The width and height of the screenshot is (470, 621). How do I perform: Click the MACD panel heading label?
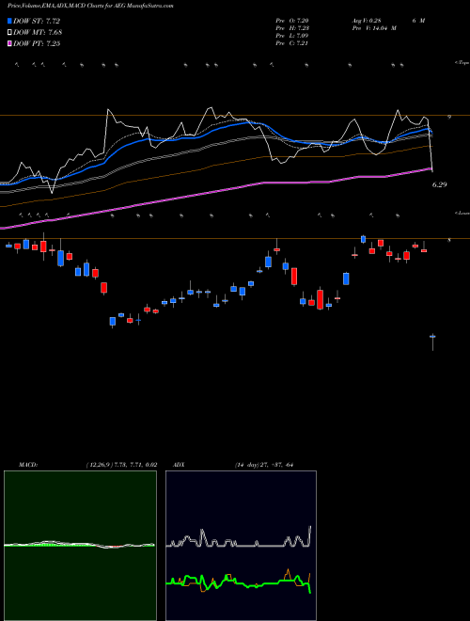pos(27,465)
